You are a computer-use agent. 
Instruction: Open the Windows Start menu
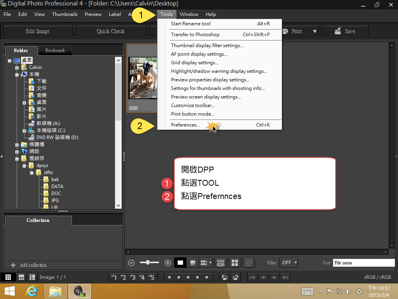pyautogui.click(x=10, y=291)
